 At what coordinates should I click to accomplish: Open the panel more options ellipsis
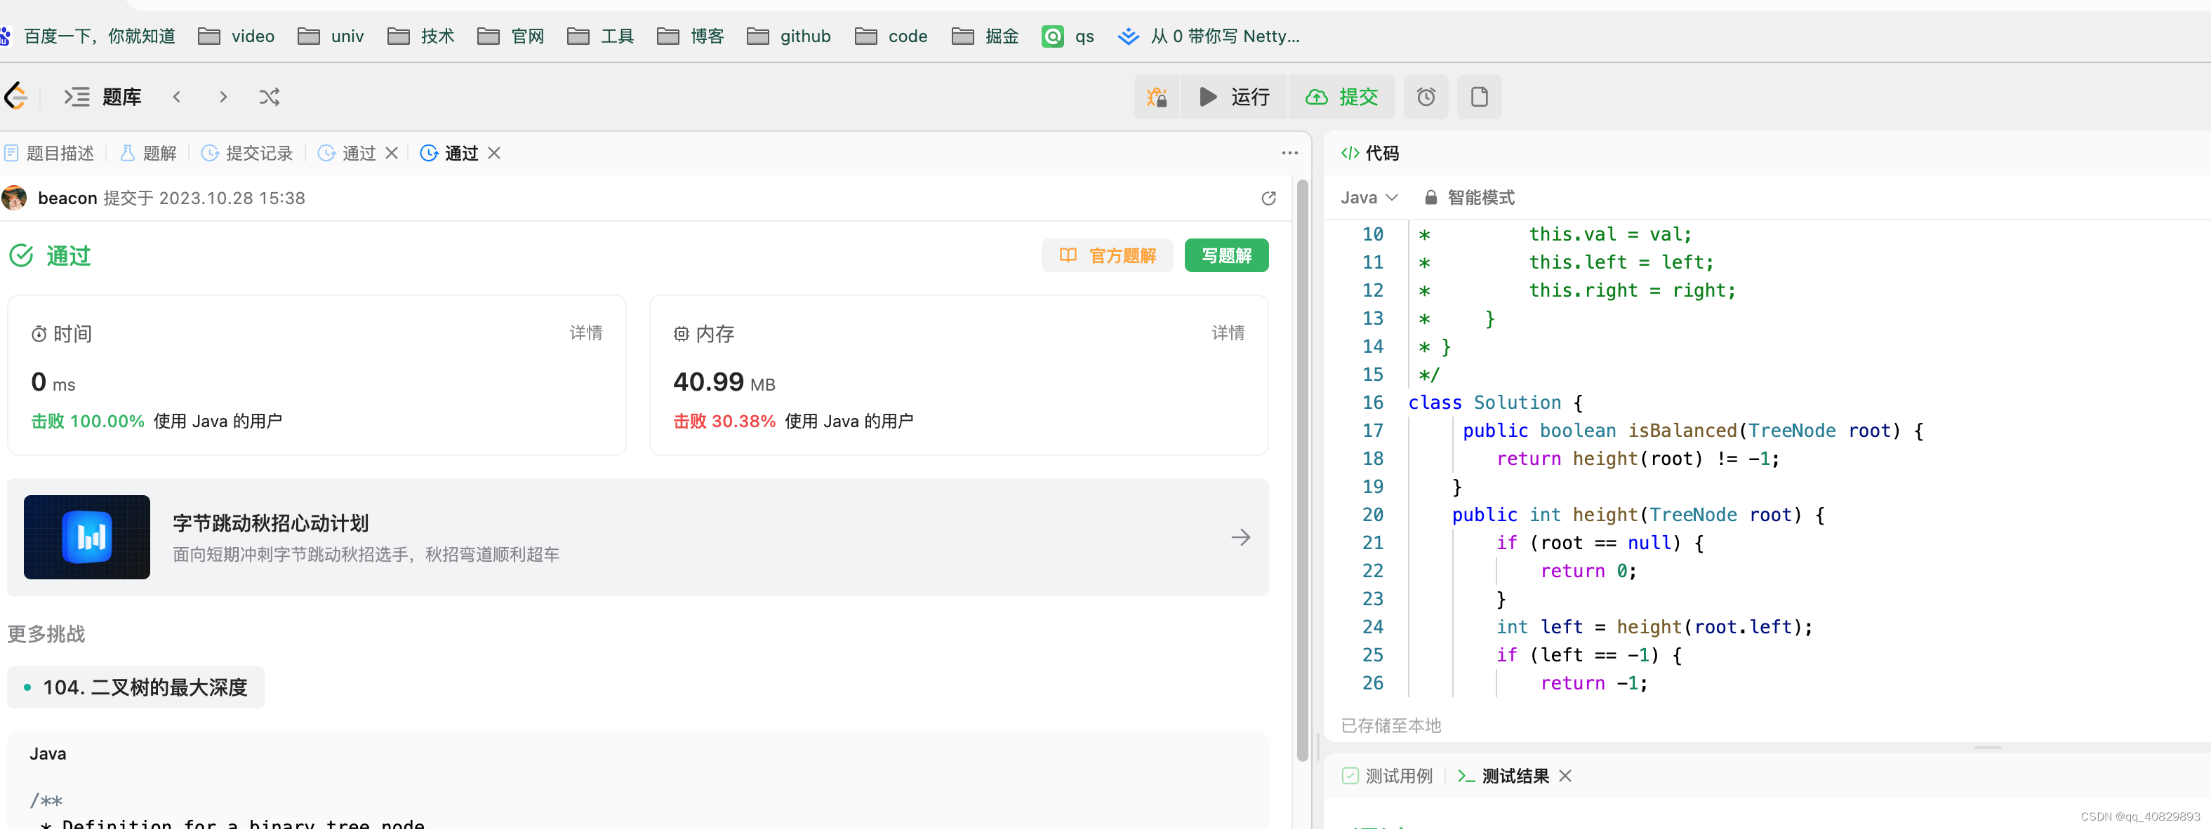[x=1289, y=154]
